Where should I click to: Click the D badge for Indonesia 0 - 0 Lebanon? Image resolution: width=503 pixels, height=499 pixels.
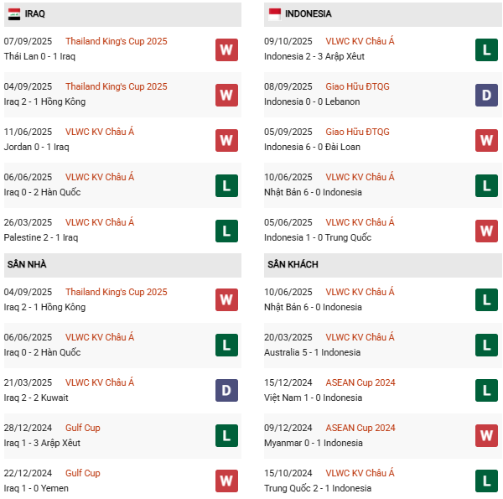click(486, 95)
